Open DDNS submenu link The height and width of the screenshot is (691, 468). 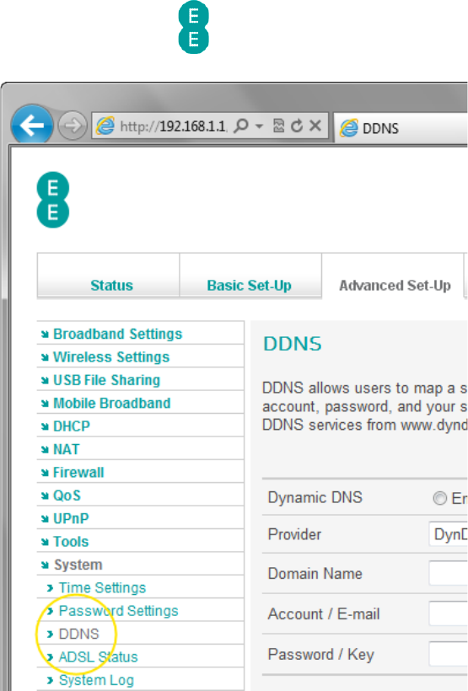pos(79,634)
